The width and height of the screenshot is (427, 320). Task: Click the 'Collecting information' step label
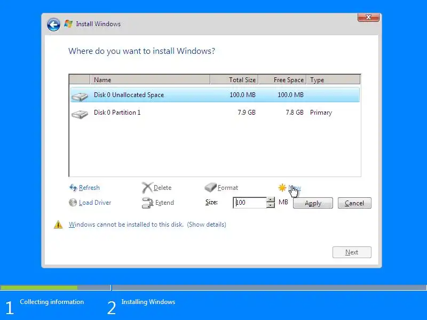52,302
